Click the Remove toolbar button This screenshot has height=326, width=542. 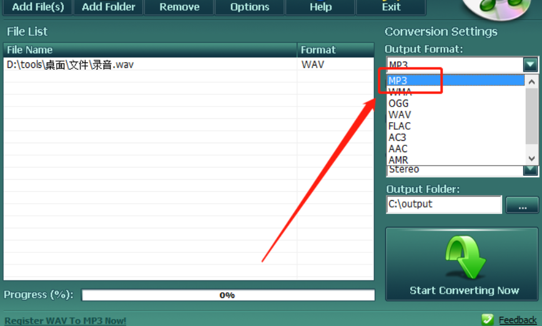[179, 7]
